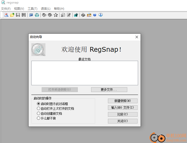Open the 语言(L) menu
Image resolution: width=187 pixels, height=143 pixels.
point(45,9)
